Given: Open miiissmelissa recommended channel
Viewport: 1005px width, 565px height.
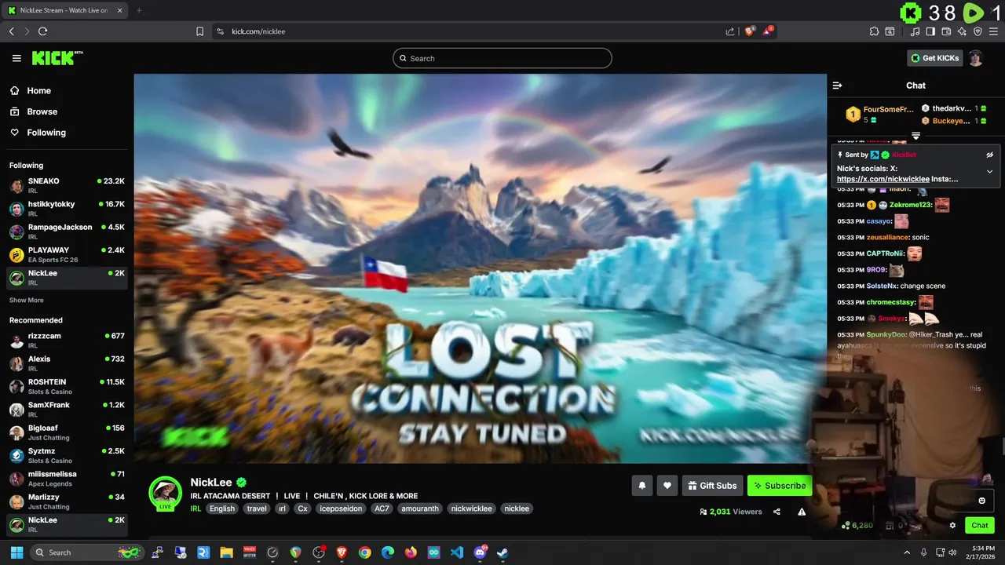Looking at the screenshot, I should click(x=67, y=478).
